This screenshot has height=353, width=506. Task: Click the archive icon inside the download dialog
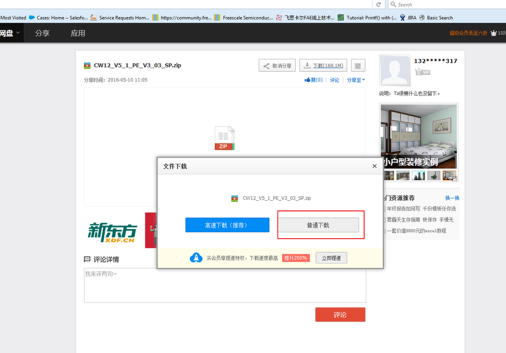pyautogui.click(x=235, y=198)
